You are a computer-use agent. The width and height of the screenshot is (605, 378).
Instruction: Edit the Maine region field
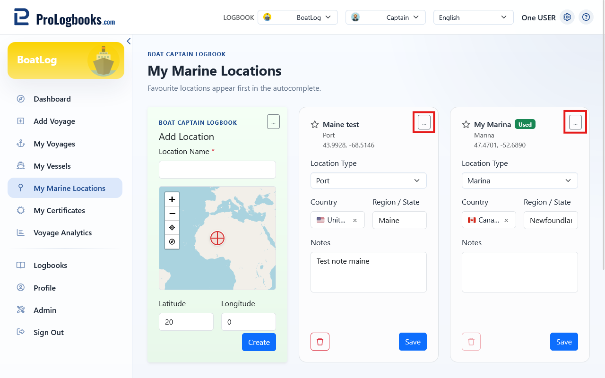[x=399, y=220]
